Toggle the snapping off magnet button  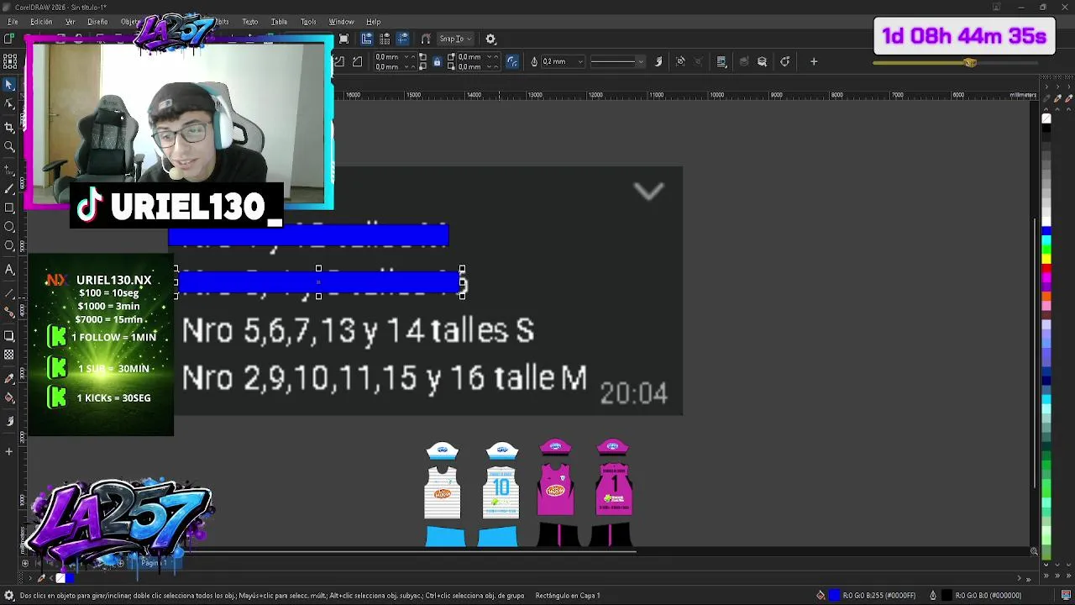click(426, 39)
